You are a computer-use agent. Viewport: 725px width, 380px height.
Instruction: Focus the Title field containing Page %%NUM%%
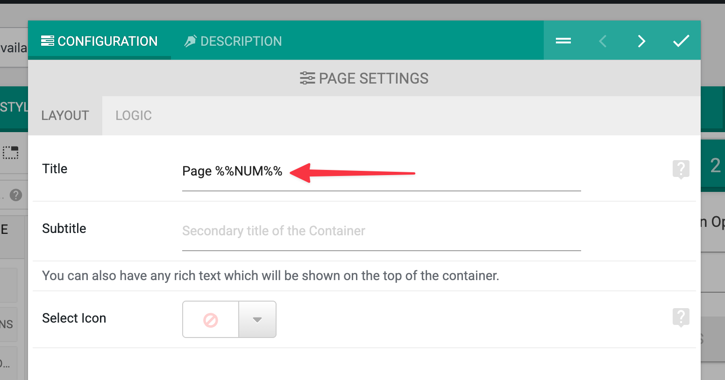pos(381,171)
